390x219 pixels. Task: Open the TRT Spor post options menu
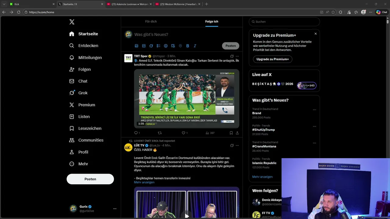(237, 56)
